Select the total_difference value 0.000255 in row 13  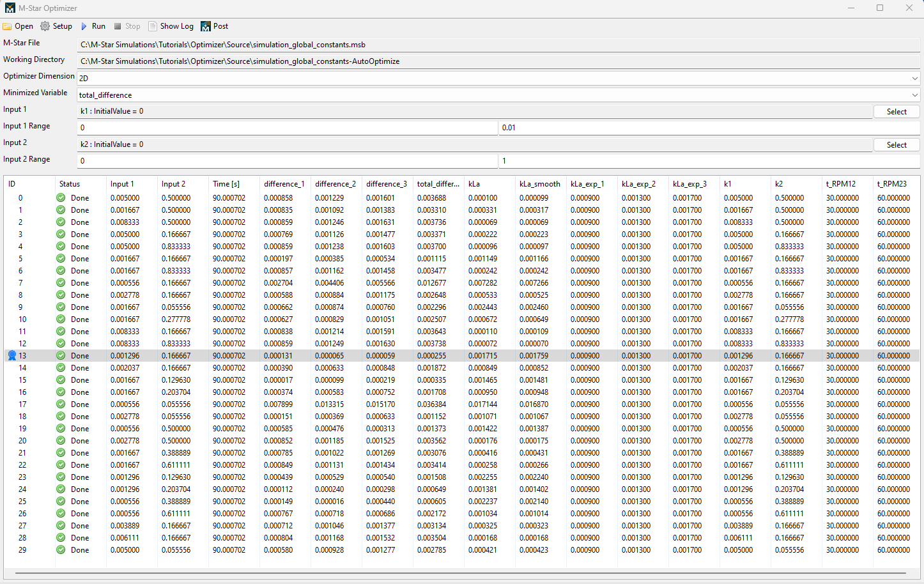tap(431, 356)
